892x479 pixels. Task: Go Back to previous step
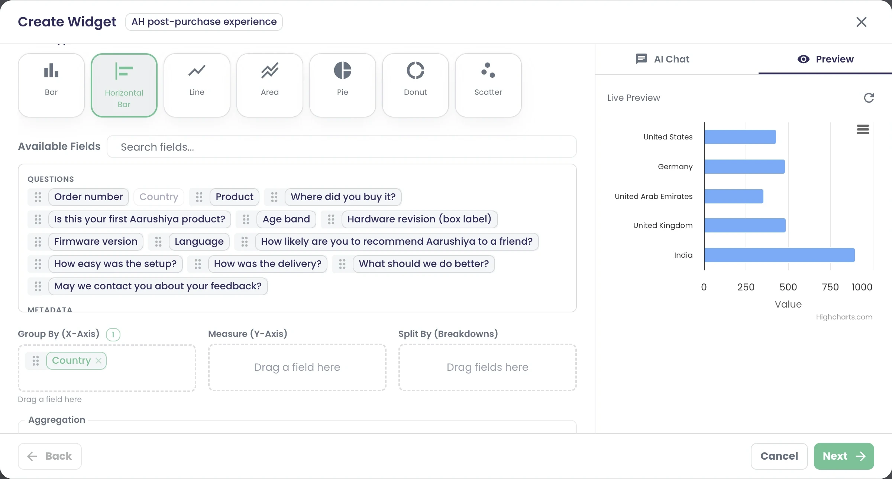click(x=50, y=456)
